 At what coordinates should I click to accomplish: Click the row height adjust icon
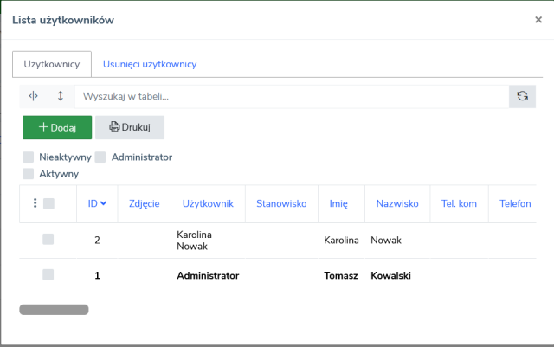[61, 96]
